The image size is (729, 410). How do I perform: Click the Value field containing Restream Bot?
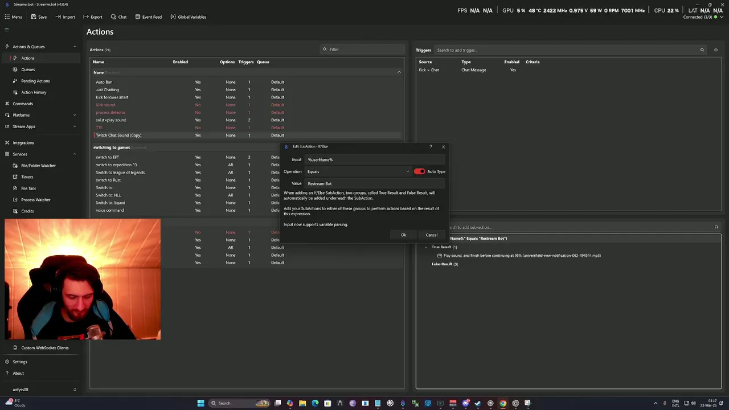(375, 183)
